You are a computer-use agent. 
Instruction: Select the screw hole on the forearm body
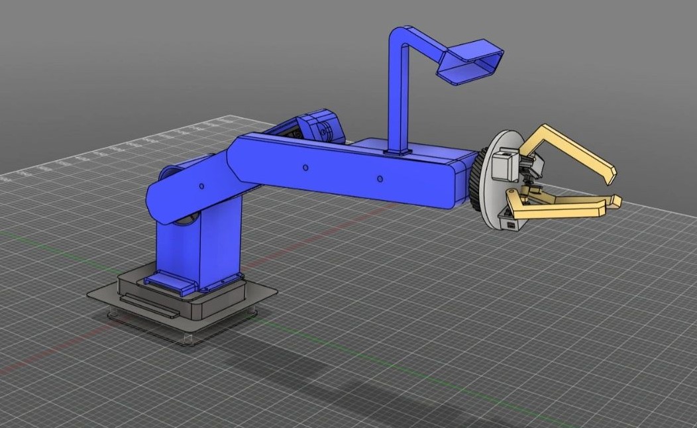click(380, 178)
